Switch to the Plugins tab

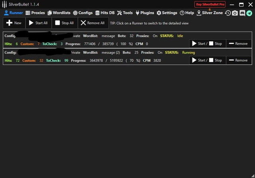pos(145,13)
